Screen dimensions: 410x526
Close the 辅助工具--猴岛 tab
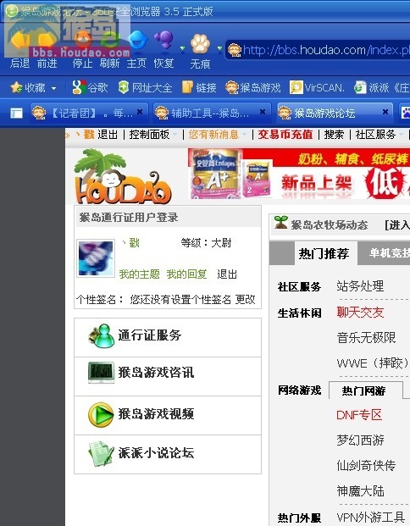tap(263, 112)
